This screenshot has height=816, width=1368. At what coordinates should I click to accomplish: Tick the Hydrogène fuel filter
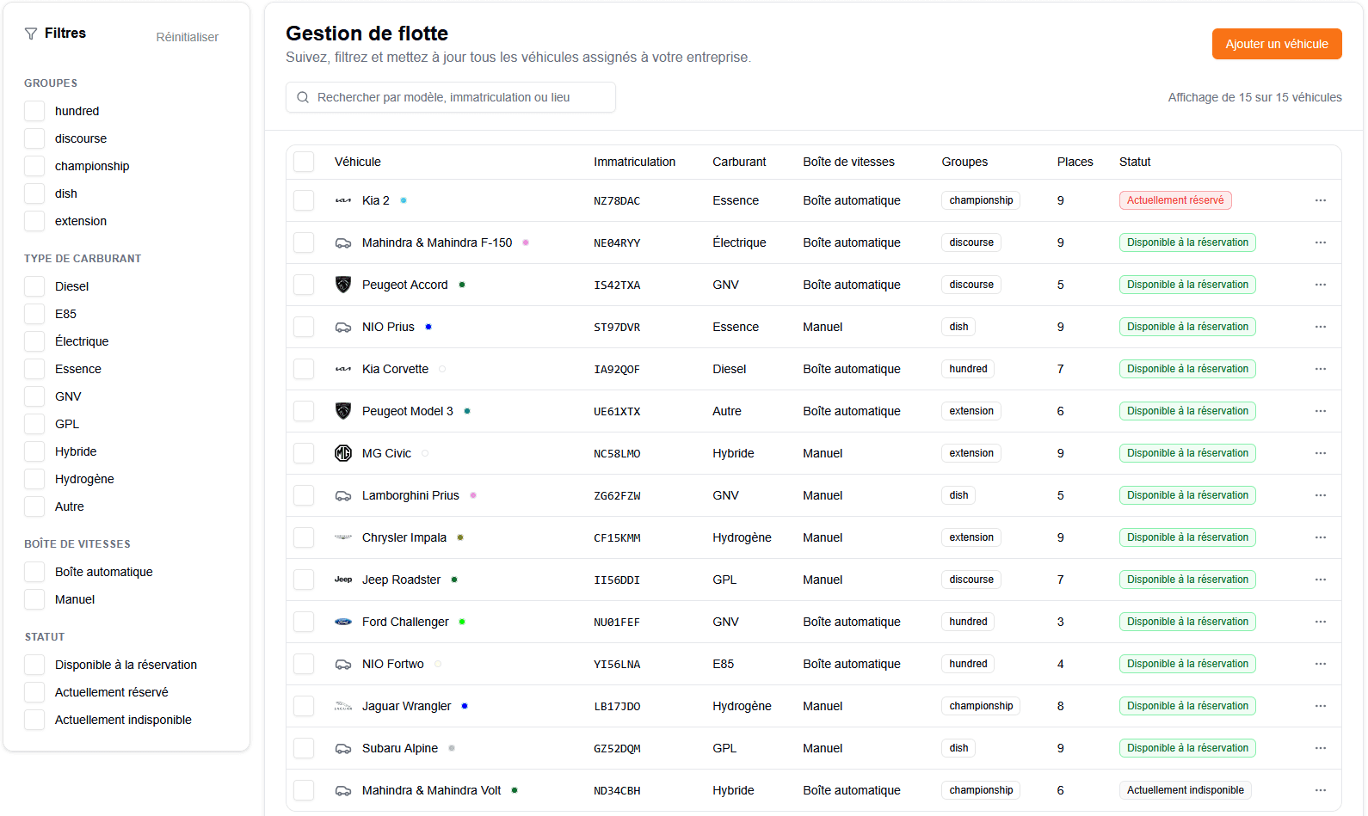pyautogui.click(x=34, y=479)
